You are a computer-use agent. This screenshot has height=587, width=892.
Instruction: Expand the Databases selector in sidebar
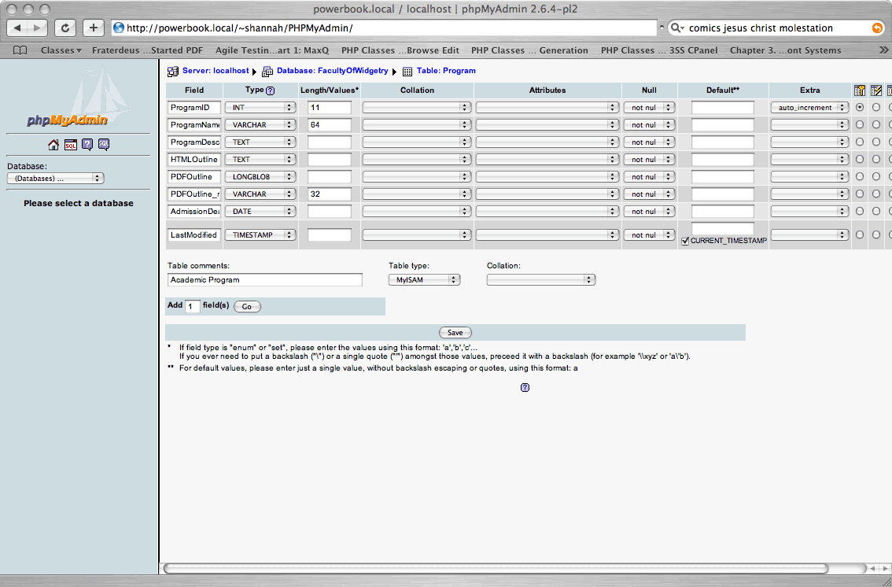pyautogui.click(x=55, y=179)
